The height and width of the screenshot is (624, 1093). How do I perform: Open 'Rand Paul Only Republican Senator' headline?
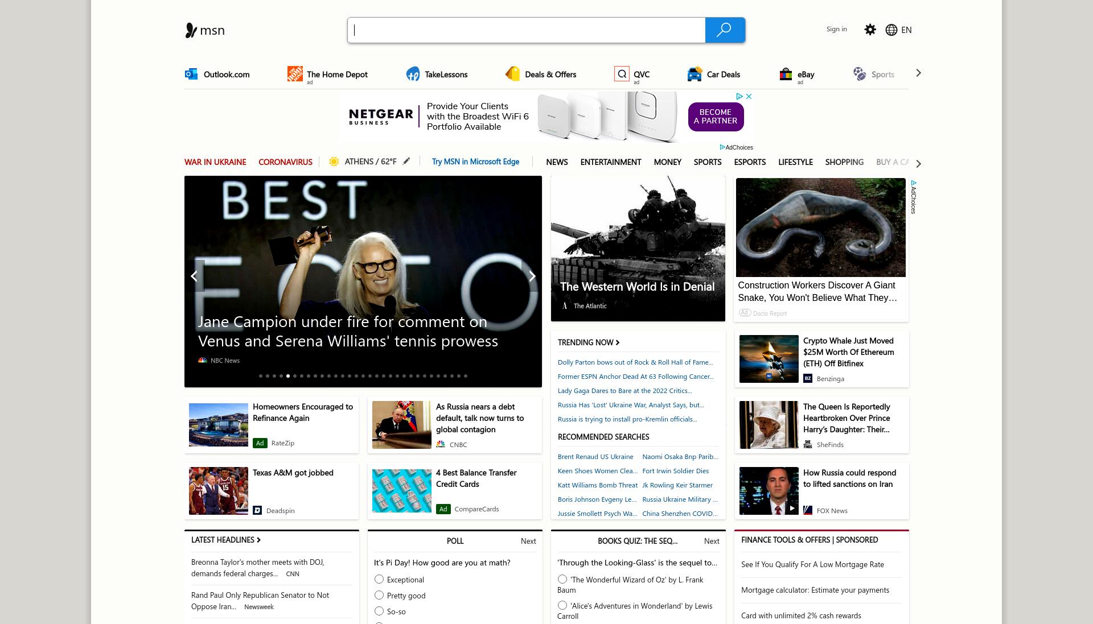[x=260, y=601]
